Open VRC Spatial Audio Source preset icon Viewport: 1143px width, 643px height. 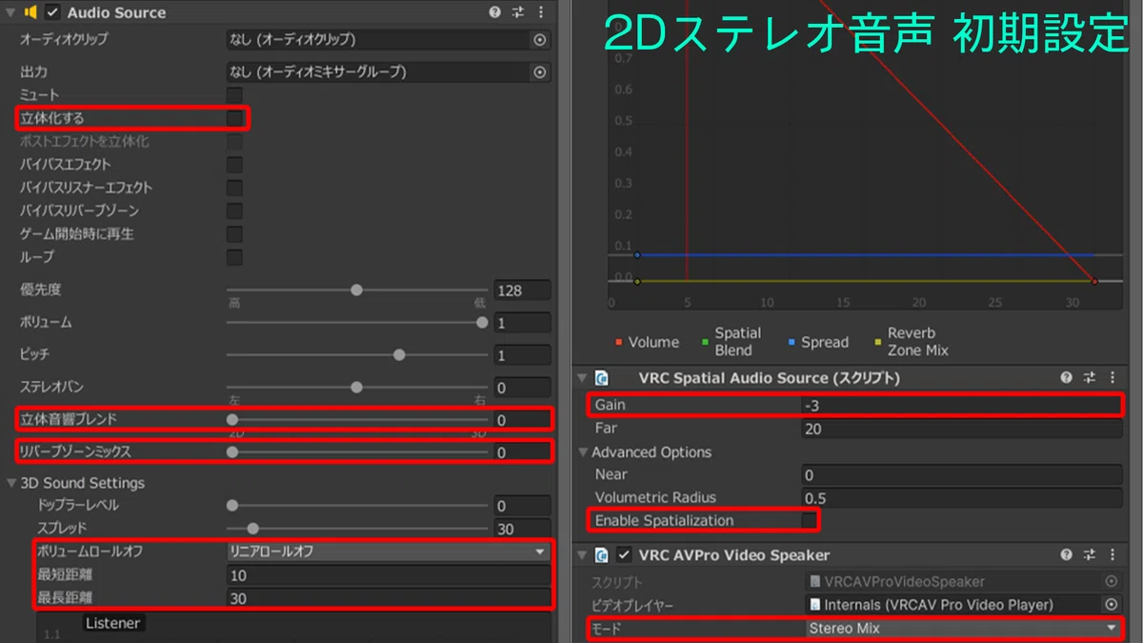tap(1091, 378)
